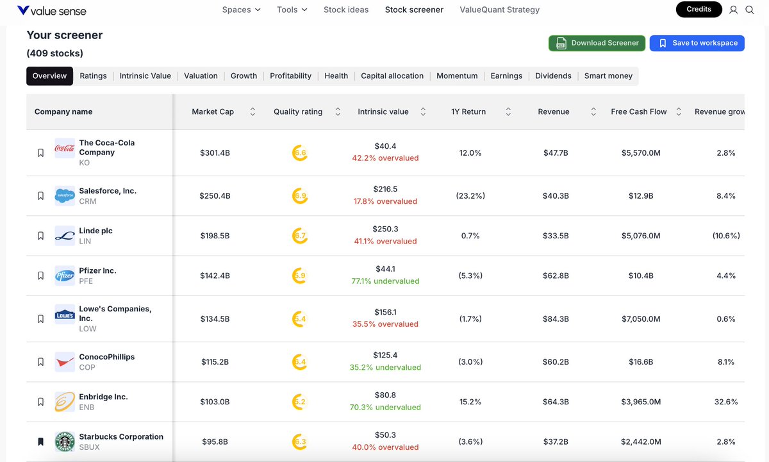Click The Coca-Cola Company logo
Screen dimensions: 769x462
(x=65, y=148)
